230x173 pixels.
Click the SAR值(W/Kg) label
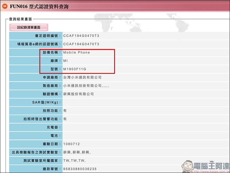[47, 102]
